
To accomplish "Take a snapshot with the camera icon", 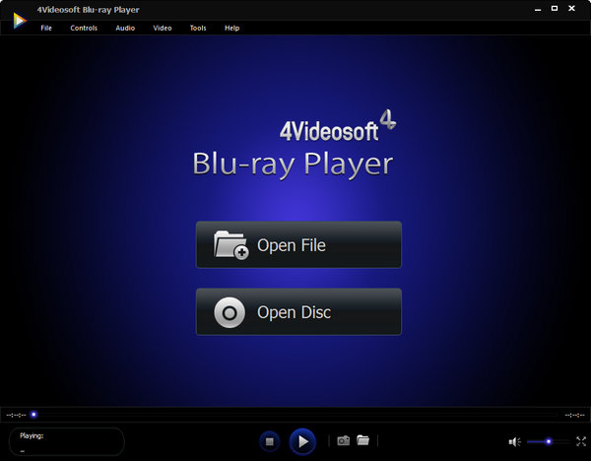I will tap(344, 440).
